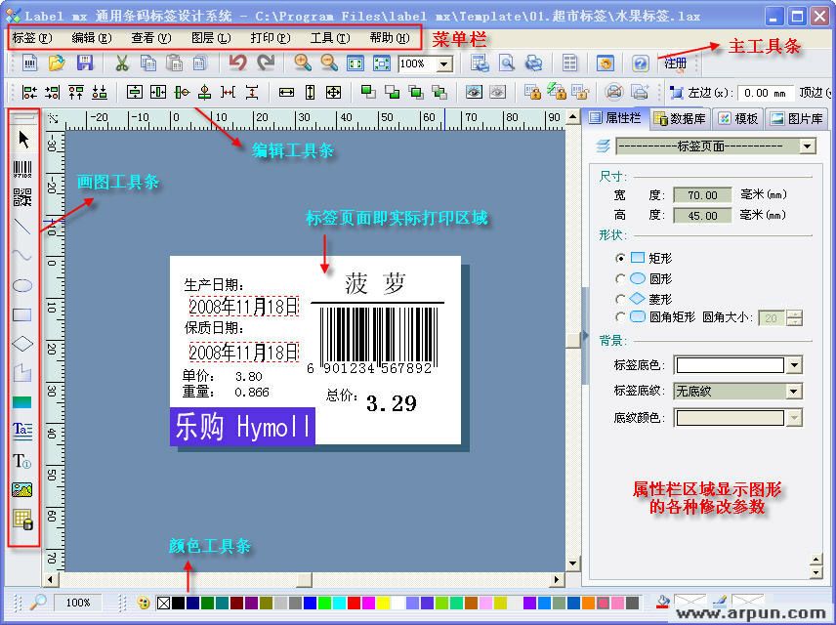Image resolution: width=836 pixels, height=625 pixels.
Task: Select the QR code tool
Action: tap(22, 194)
